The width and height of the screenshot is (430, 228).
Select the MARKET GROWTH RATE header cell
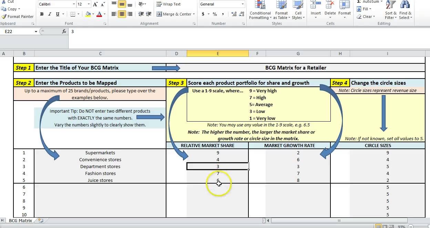[x=289, y=145]
